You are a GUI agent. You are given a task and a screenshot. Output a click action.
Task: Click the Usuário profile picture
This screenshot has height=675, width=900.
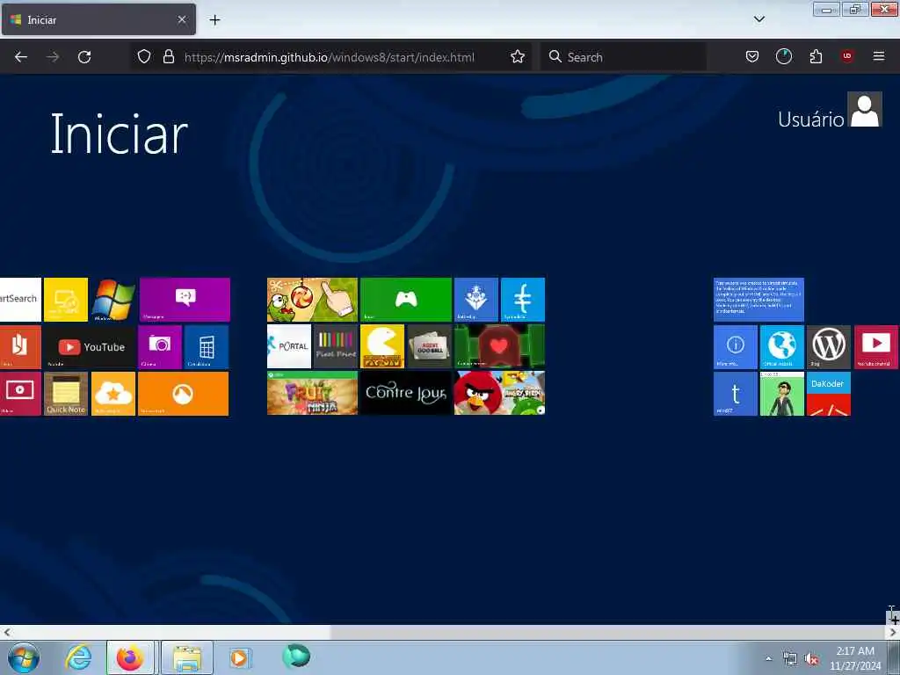[x=865, y=109]
